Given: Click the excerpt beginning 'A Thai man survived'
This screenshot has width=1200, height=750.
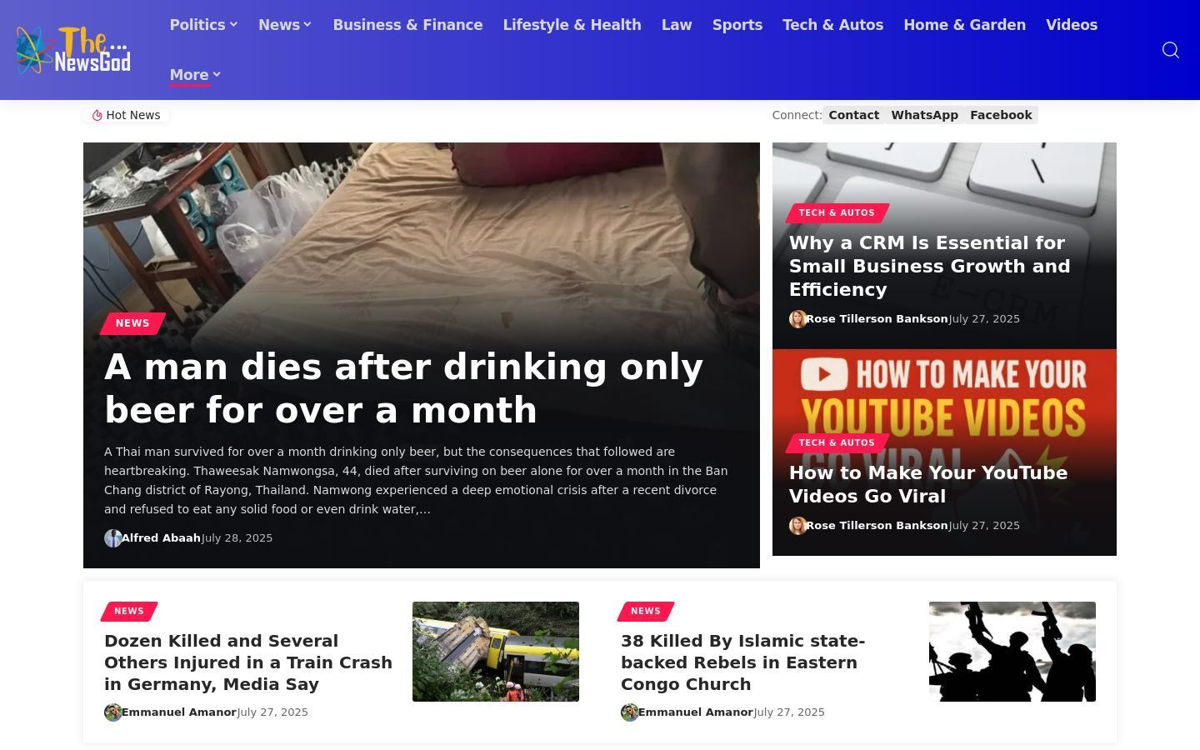Looking at the screenshot, I should [416, 481].
